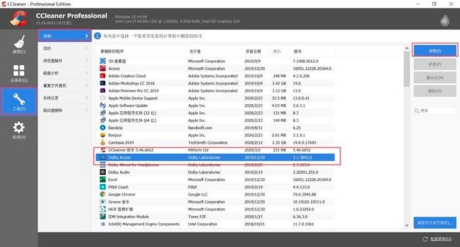
Task: Click the CCleaner 5.46.6652 row icon
Action: tap(103, 150)
